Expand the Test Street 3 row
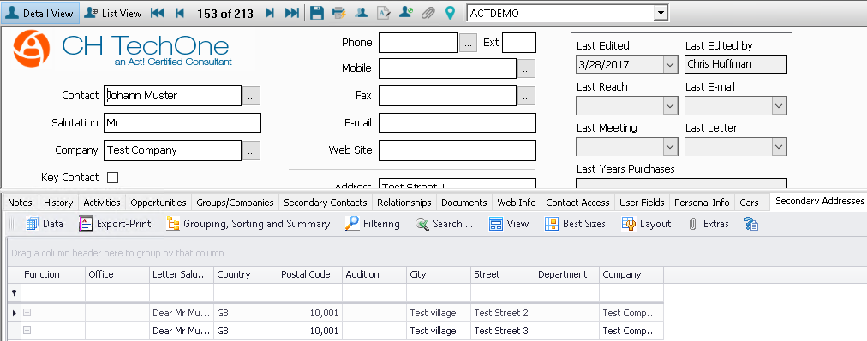This screenshot has width=867, height=341. (x=27, y=331)
